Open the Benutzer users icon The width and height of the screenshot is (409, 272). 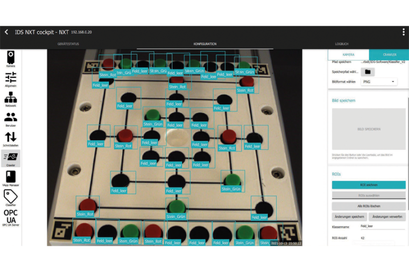tap(11, 118)
